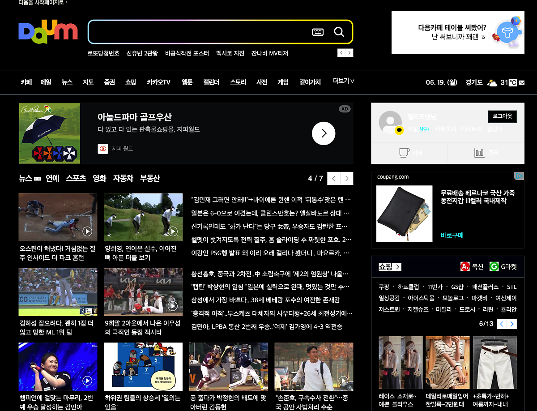Show previous trending search terms

coord(341,53)
